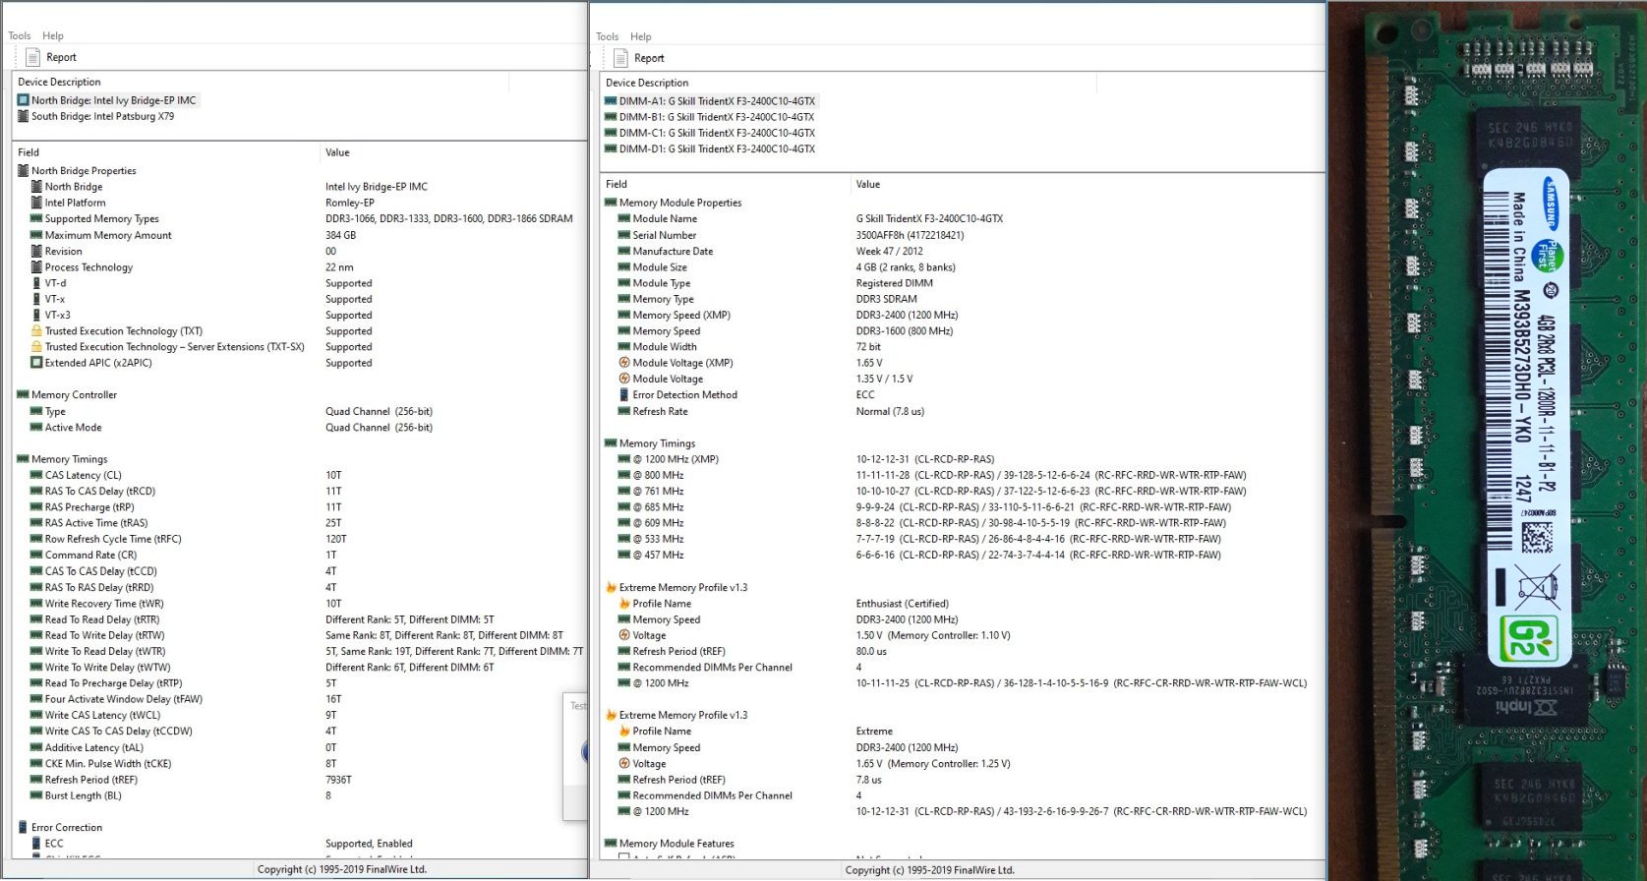Viewport: 1647px width, 881px height.
Task: Click the chip icon beside South Bridge: Intel Patsburg X79
Action: pyautogui.click(x=23, y=116)
